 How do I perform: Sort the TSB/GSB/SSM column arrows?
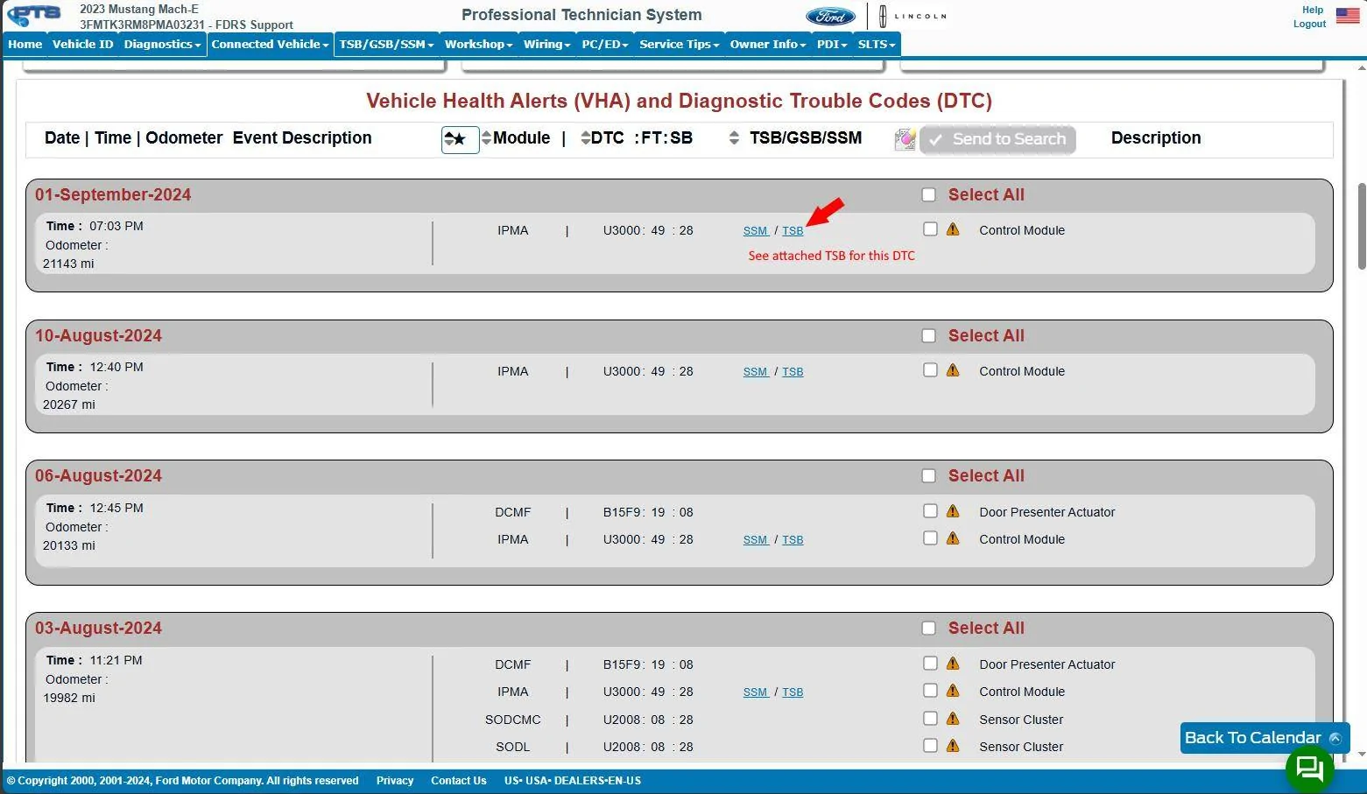click(x=734, y=138)
